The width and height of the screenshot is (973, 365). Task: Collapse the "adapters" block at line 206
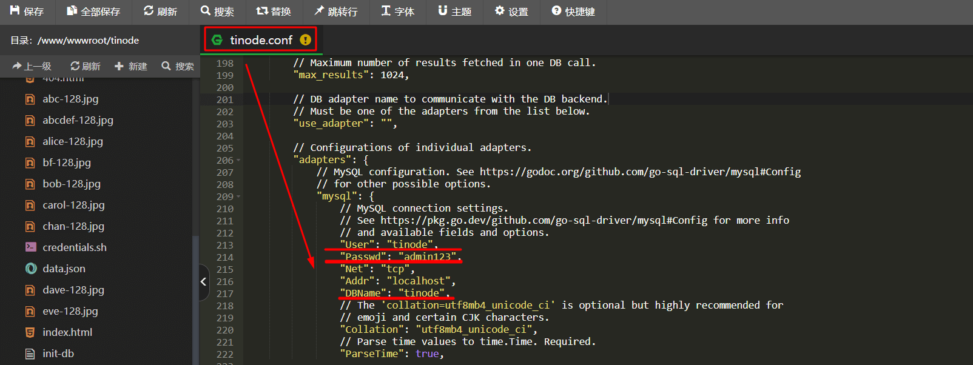pyautogui.click(x=238, y=160)
